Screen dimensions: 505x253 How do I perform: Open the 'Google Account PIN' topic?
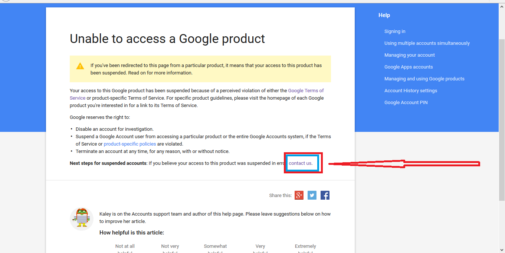[406, 102]
